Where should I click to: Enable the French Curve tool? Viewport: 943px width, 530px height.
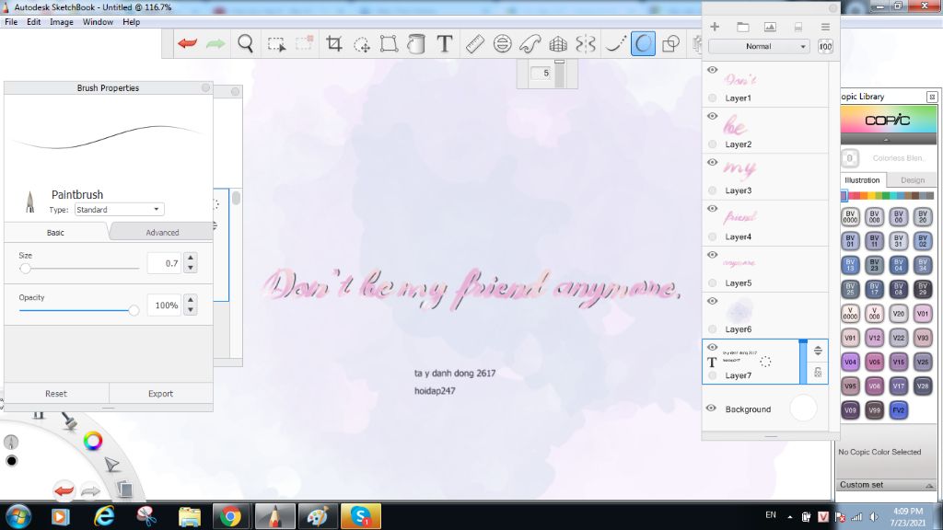530,44
